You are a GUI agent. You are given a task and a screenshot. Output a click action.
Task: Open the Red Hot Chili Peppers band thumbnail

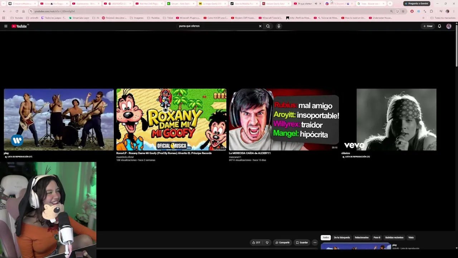59,119
